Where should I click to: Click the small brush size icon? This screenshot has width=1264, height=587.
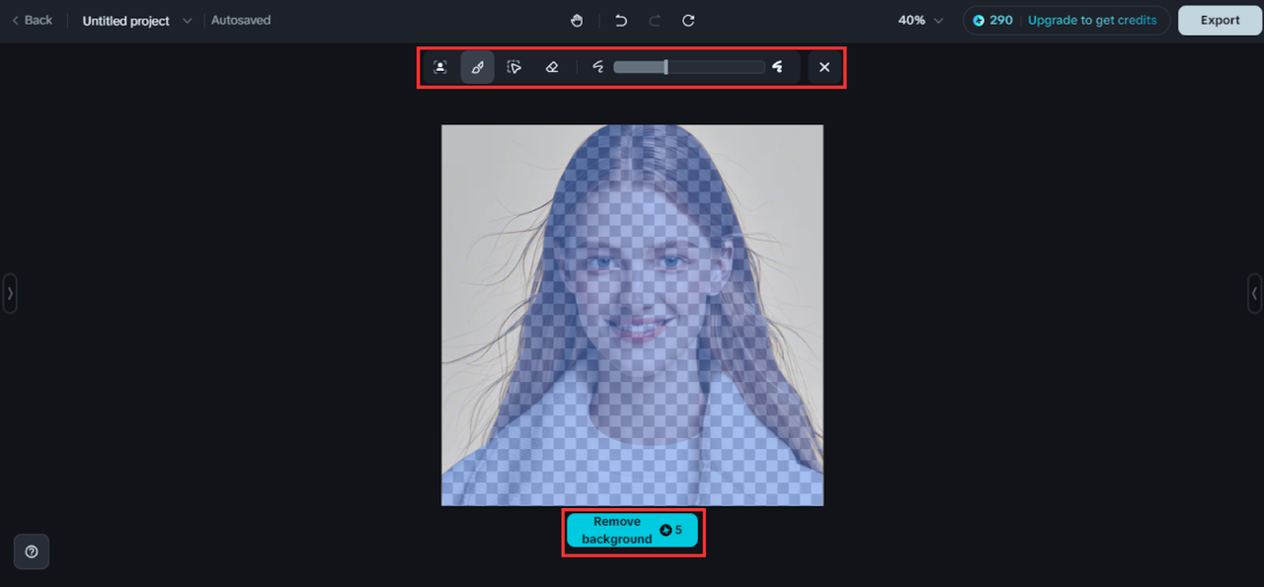point(597,67)
